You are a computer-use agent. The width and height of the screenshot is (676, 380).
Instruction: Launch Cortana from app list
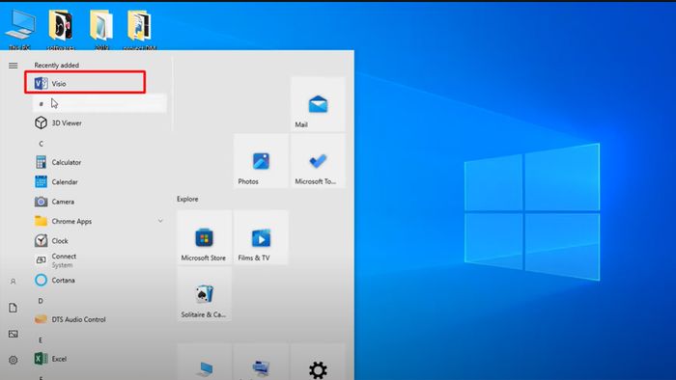(x=99, y=280)
